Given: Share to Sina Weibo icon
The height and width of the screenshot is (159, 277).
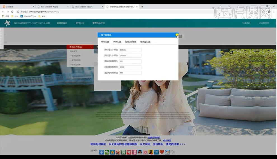Looking at the screenshot, I should pos(118,152).
